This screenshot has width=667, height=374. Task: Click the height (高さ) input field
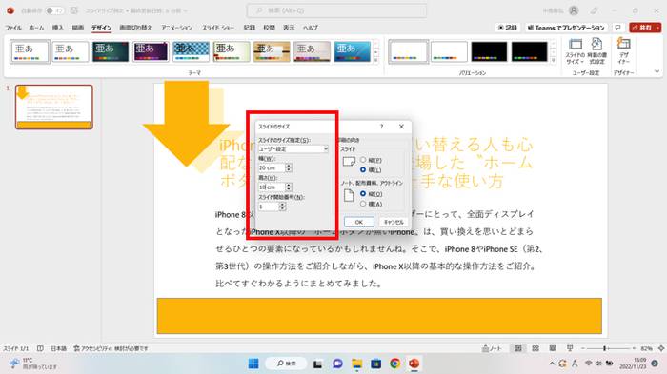272,187
